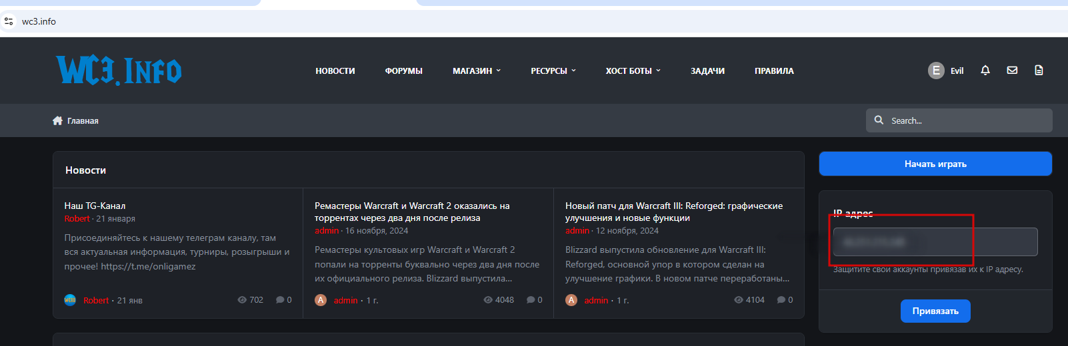Click Robert author link under TG-Канал title
The image size is (1068, 346).
(x=77, y=219)
